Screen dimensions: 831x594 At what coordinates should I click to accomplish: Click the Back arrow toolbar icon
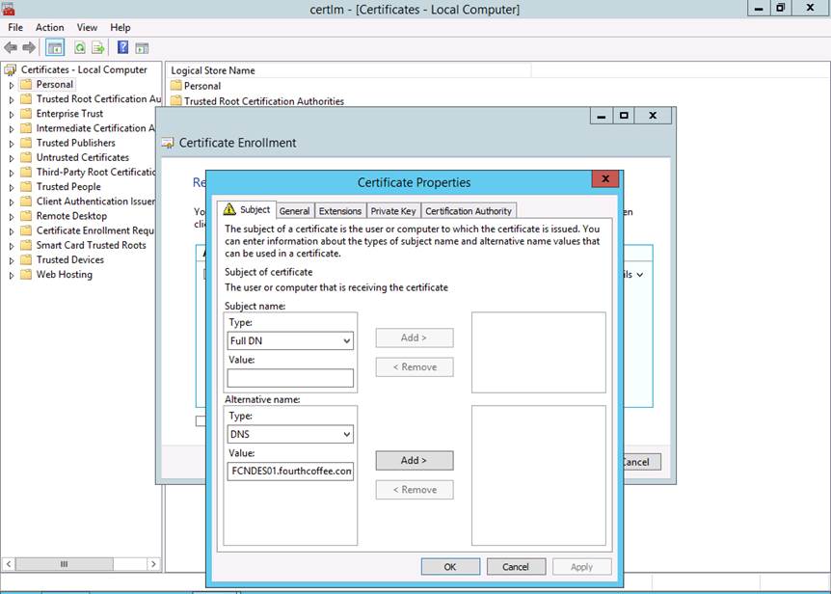click(12, 47)
